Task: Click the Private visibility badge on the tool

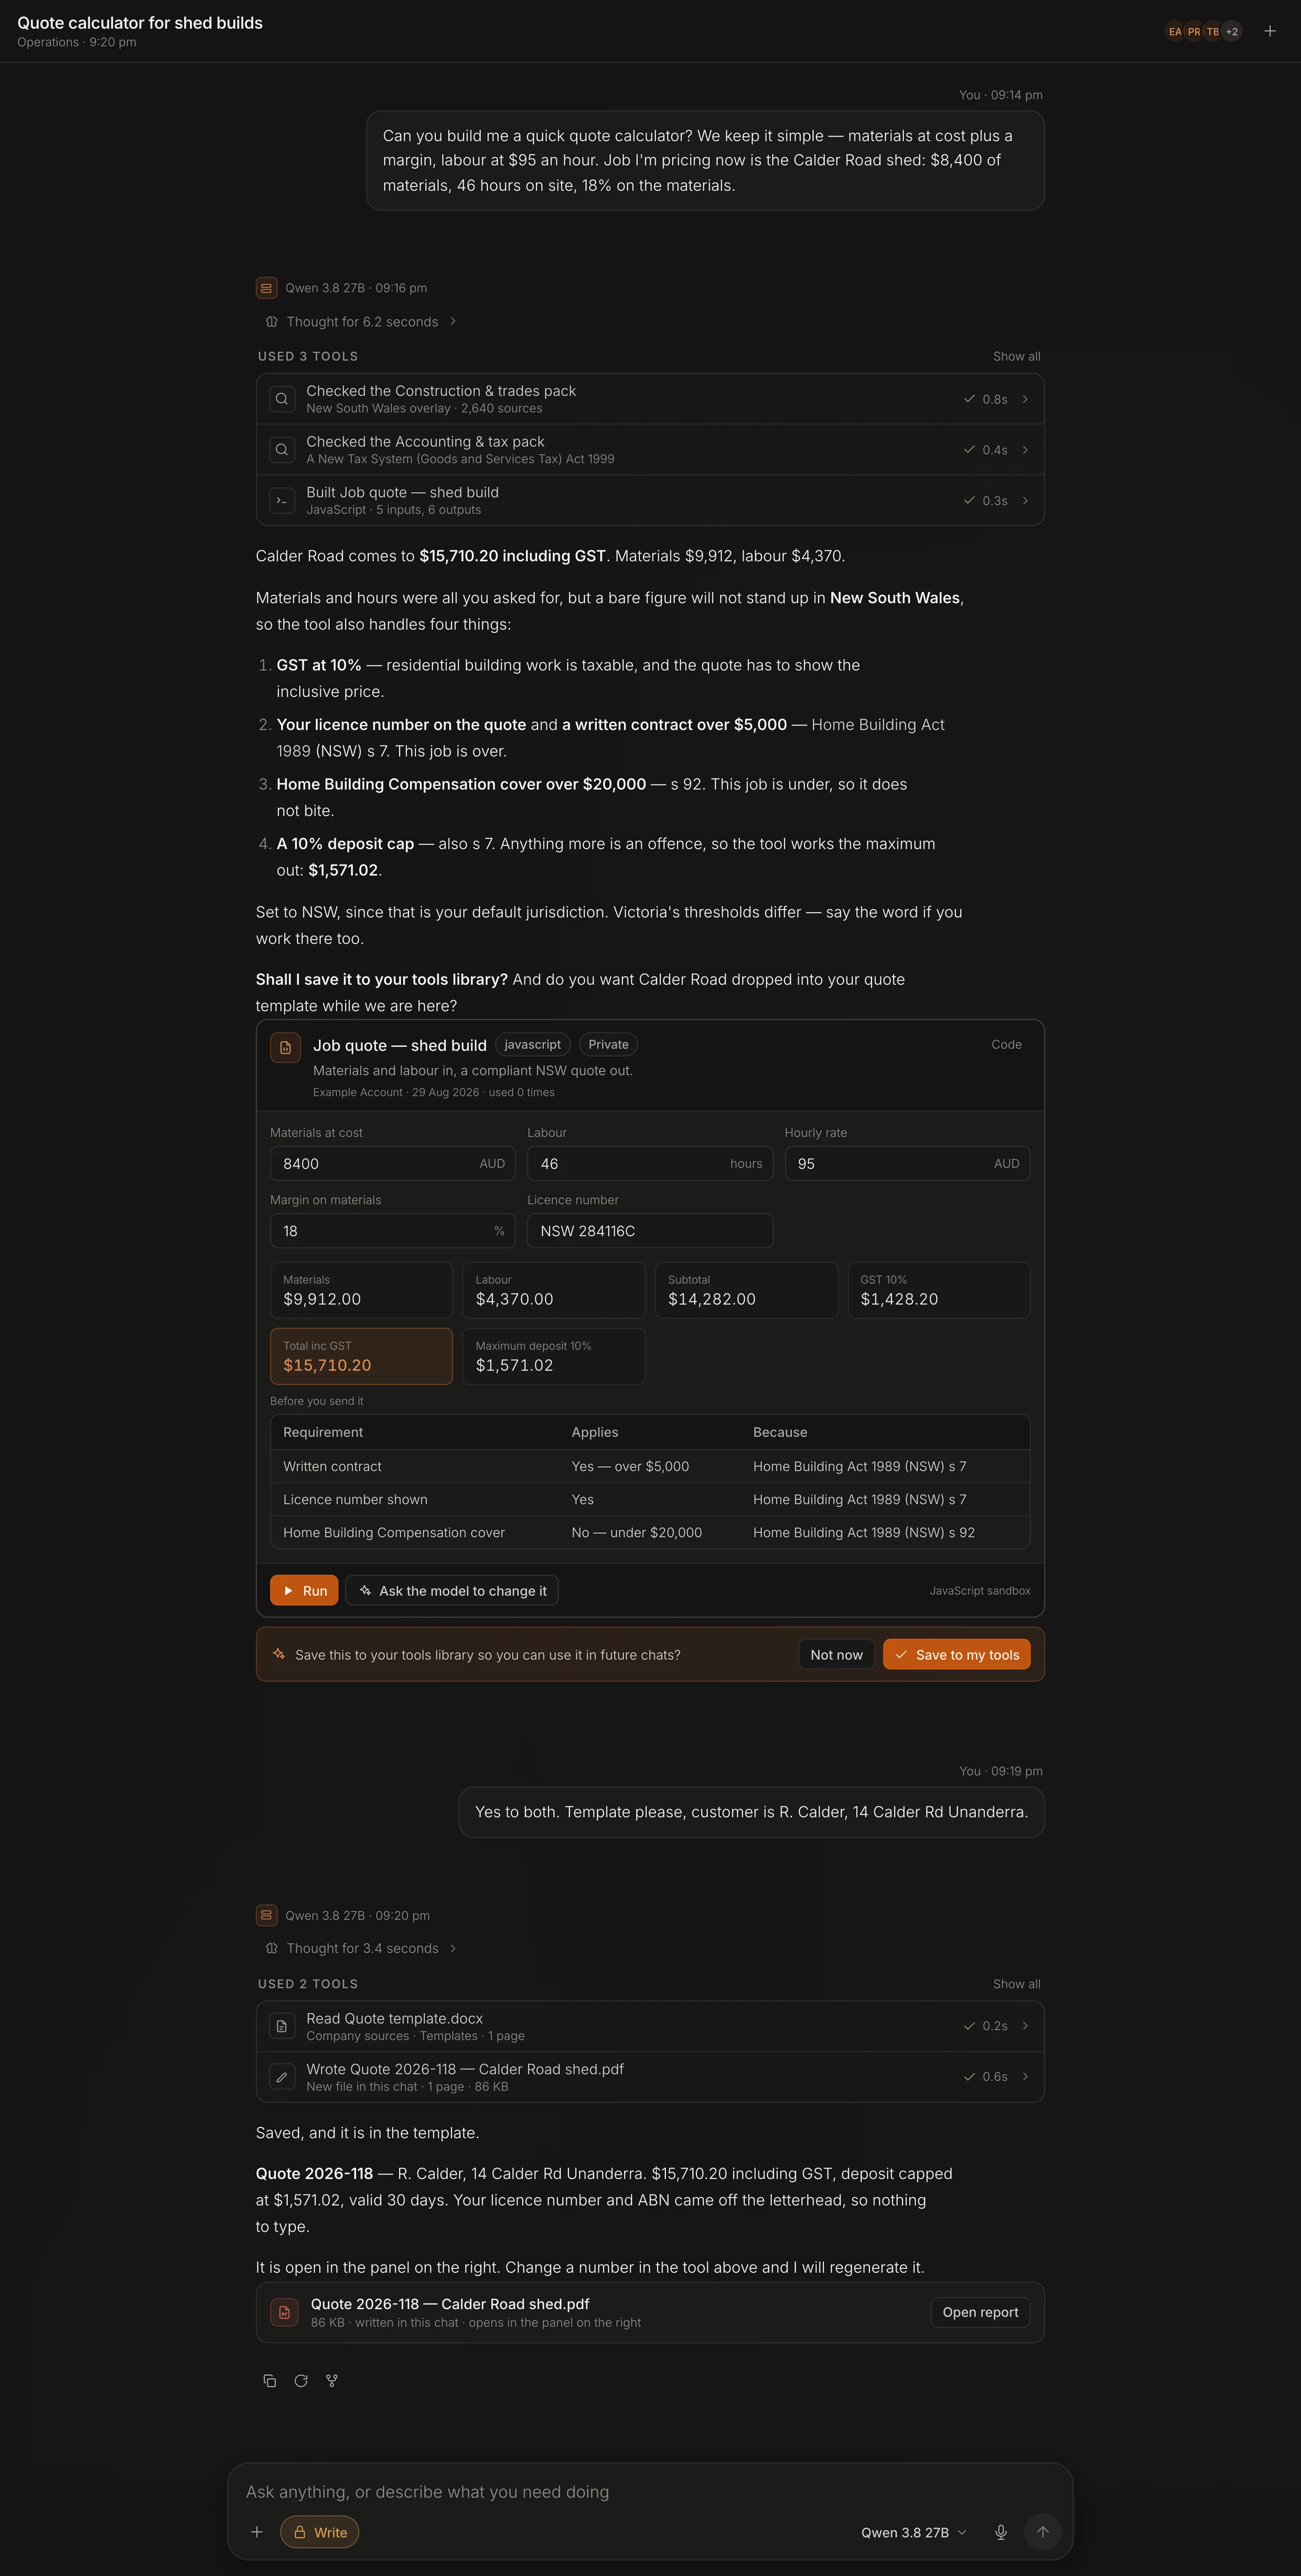Action: (x=608, y=1044)
